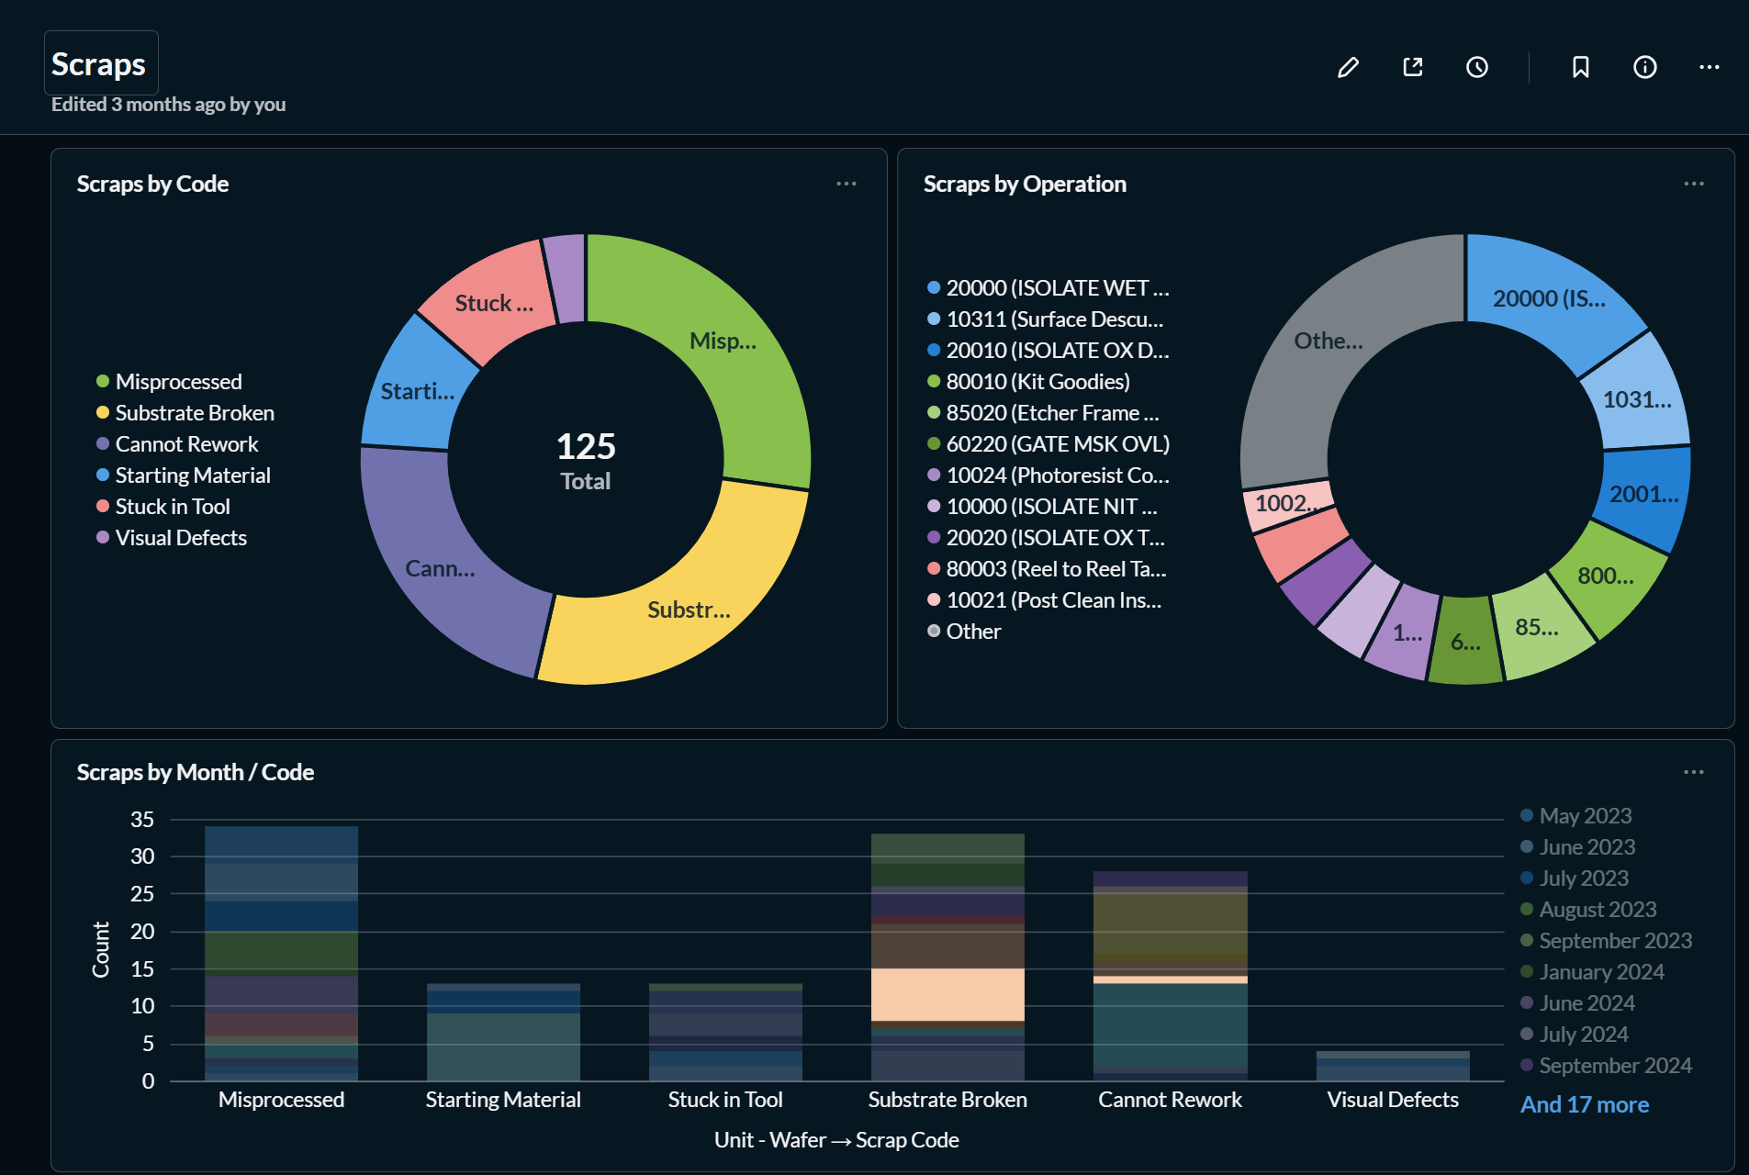Screen dimensions: 1749x1175
Task: Toggle September 2023 in month legend
Action: pos(1607,940)
